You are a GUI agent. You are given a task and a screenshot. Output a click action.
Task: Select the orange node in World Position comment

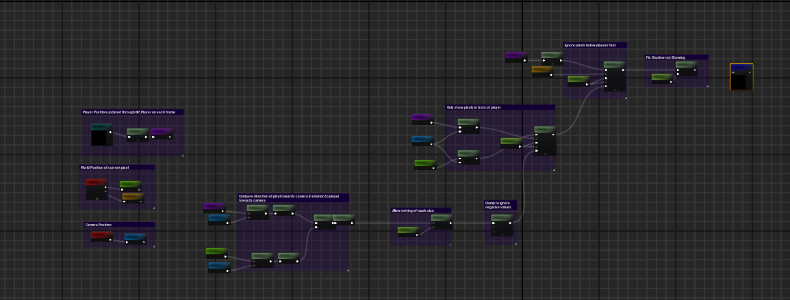tap(133, 197)
